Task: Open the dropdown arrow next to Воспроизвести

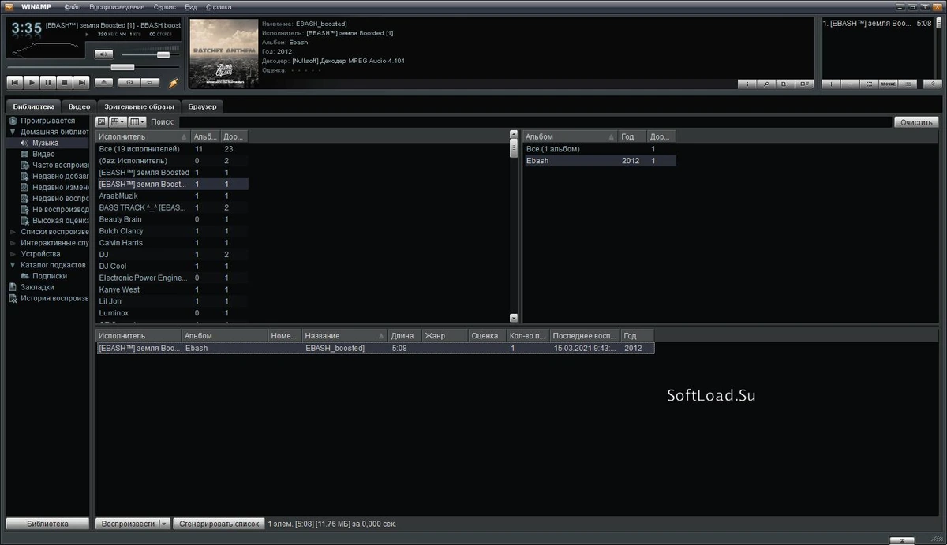Action: [164, 524]
